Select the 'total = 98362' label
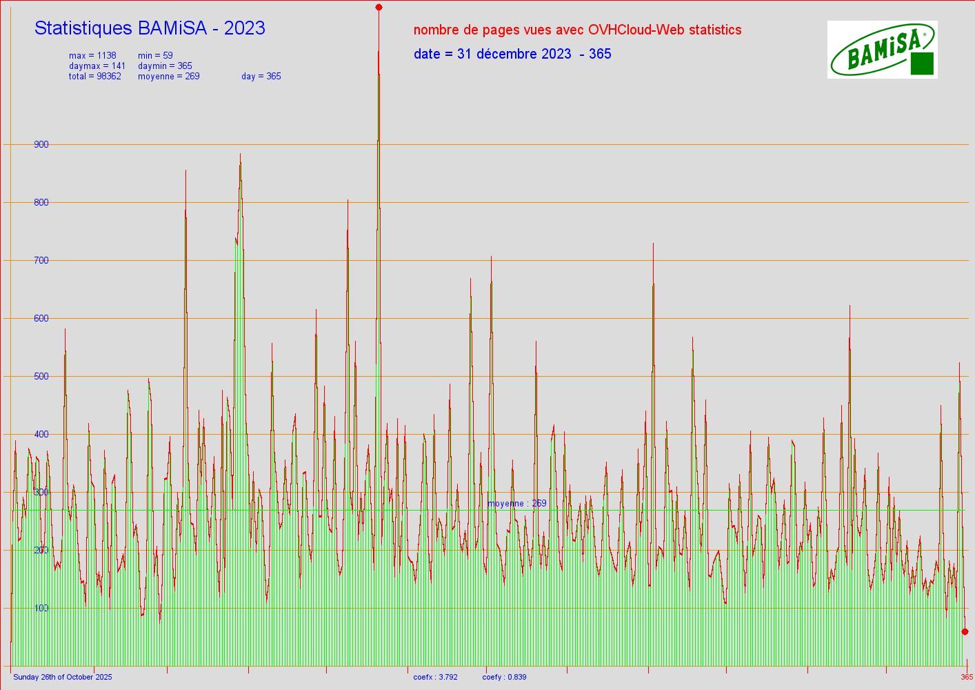 94,77
